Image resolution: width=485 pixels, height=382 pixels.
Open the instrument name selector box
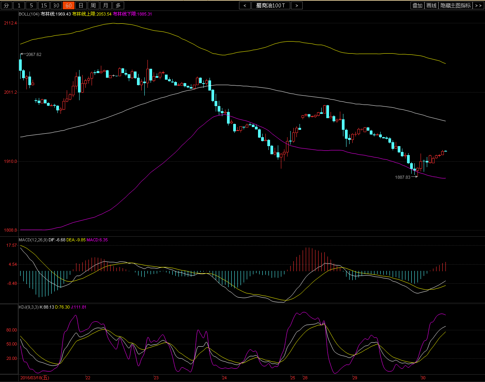[270, 5]
